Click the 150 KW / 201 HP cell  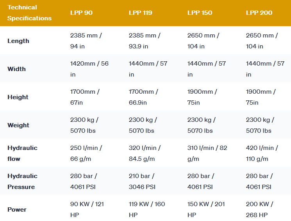[x=205, y=210]
